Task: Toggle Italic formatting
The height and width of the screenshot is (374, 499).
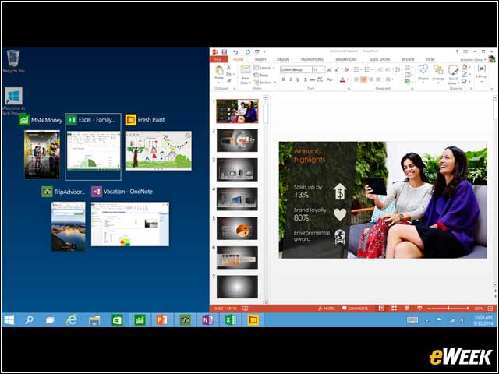Action: coord(291,79)
